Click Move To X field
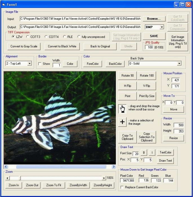193x197 pixels. point(169,102)
